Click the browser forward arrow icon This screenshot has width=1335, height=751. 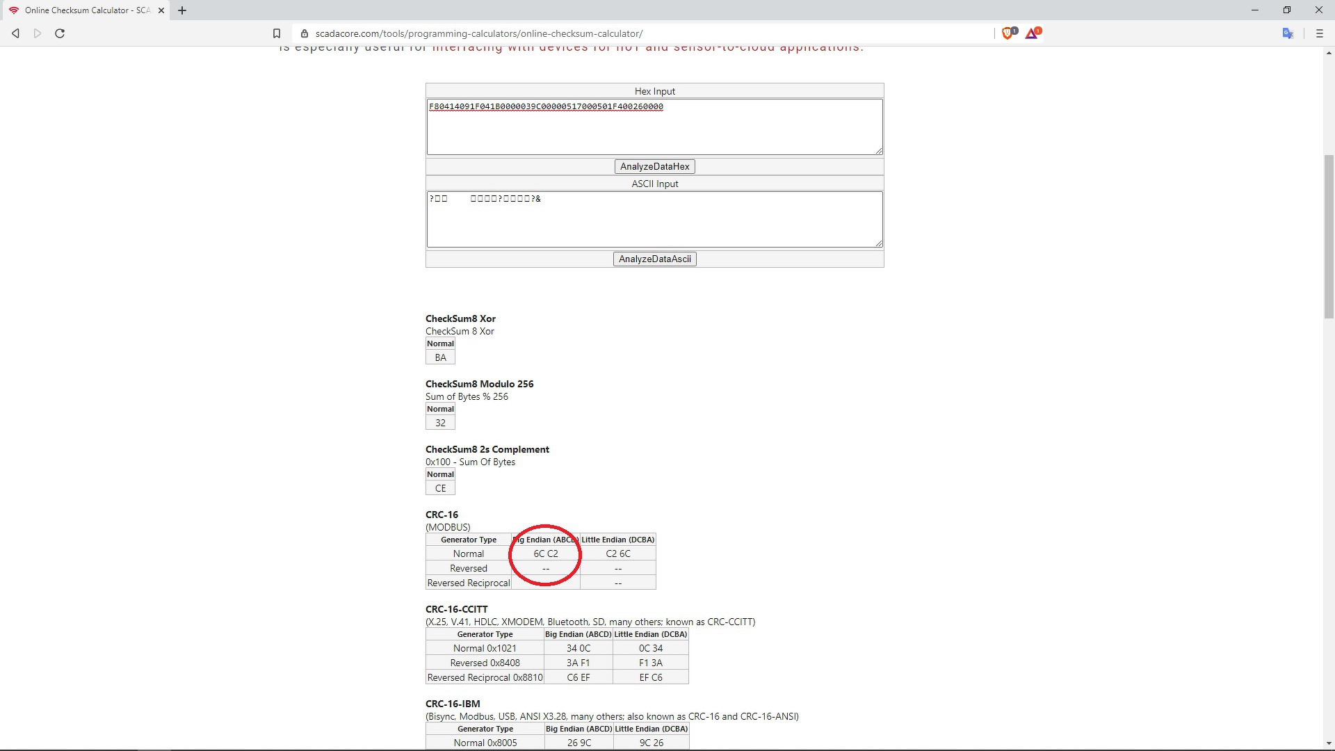[38, 33]
